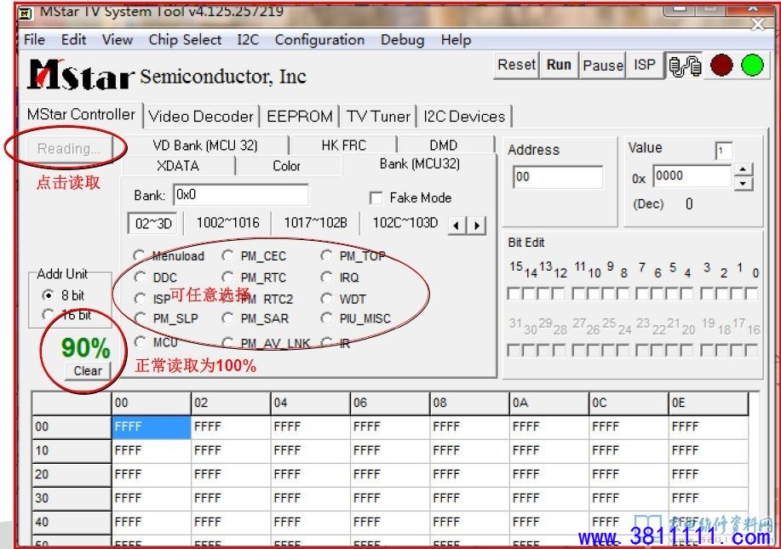This screenshot has width=781, height=549.
Task: Click the cable connection icon in the toolbar
Action: [x=685, y=66]
